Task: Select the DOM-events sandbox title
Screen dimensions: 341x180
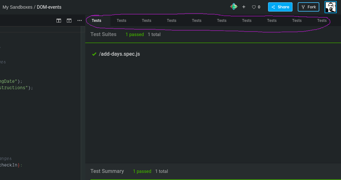Action: [49, 7]
